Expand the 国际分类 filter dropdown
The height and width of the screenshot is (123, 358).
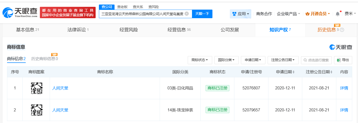coord(226,60)
